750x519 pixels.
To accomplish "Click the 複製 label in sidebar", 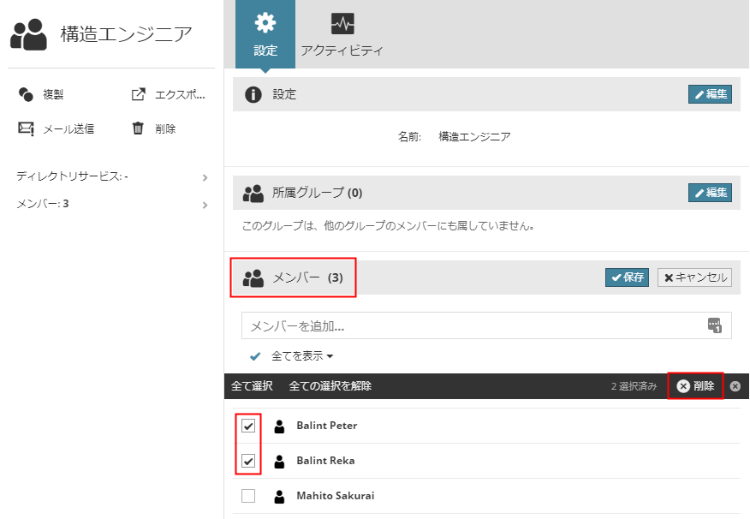I will [x=53, y=95].
